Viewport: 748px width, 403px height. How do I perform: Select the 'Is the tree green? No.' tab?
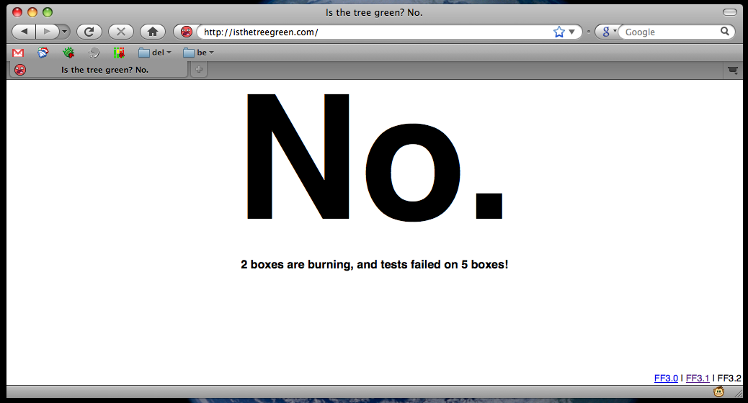coord(101,70)
